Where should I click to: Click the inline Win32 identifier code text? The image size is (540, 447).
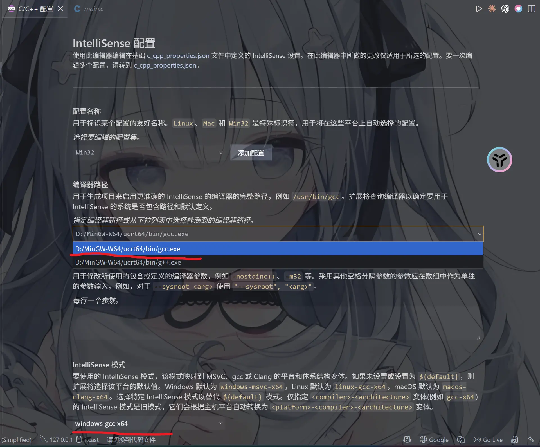click(x=238, y=123)
